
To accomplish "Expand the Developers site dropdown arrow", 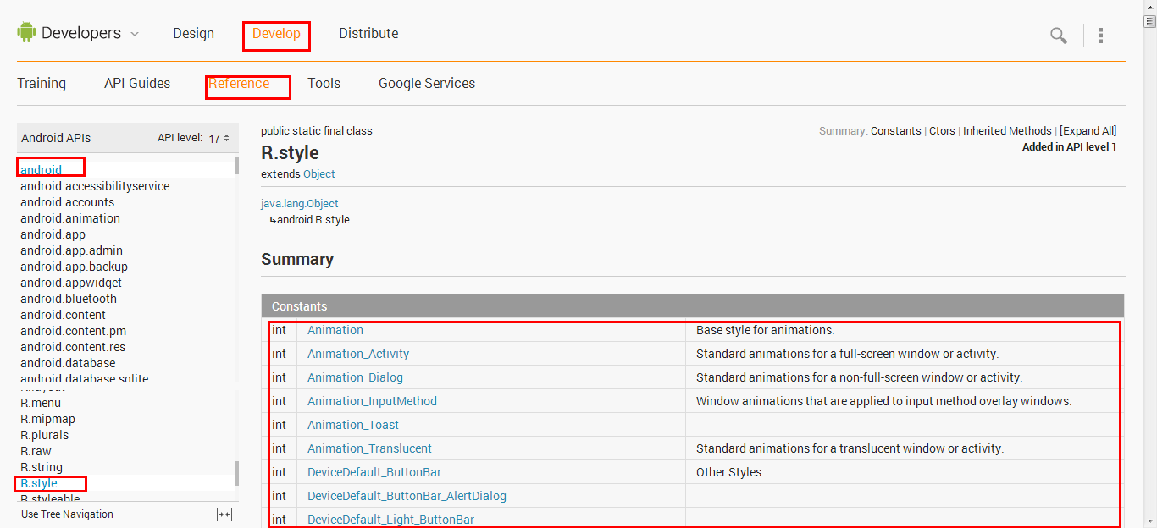I will 134,35.
